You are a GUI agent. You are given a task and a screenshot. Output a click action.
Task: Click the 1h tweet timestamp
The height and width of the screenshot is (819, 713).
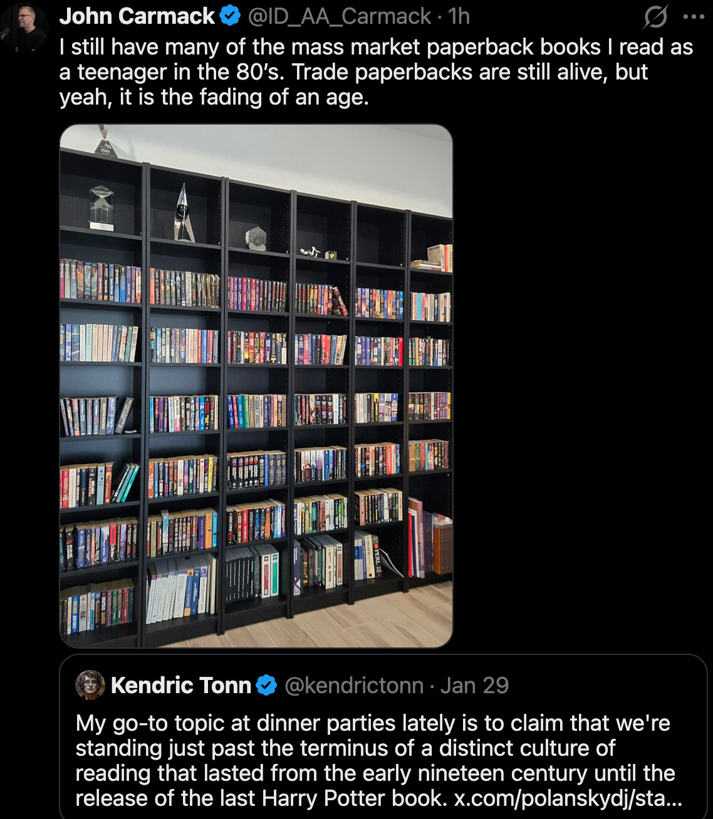[x=459, y=16]
